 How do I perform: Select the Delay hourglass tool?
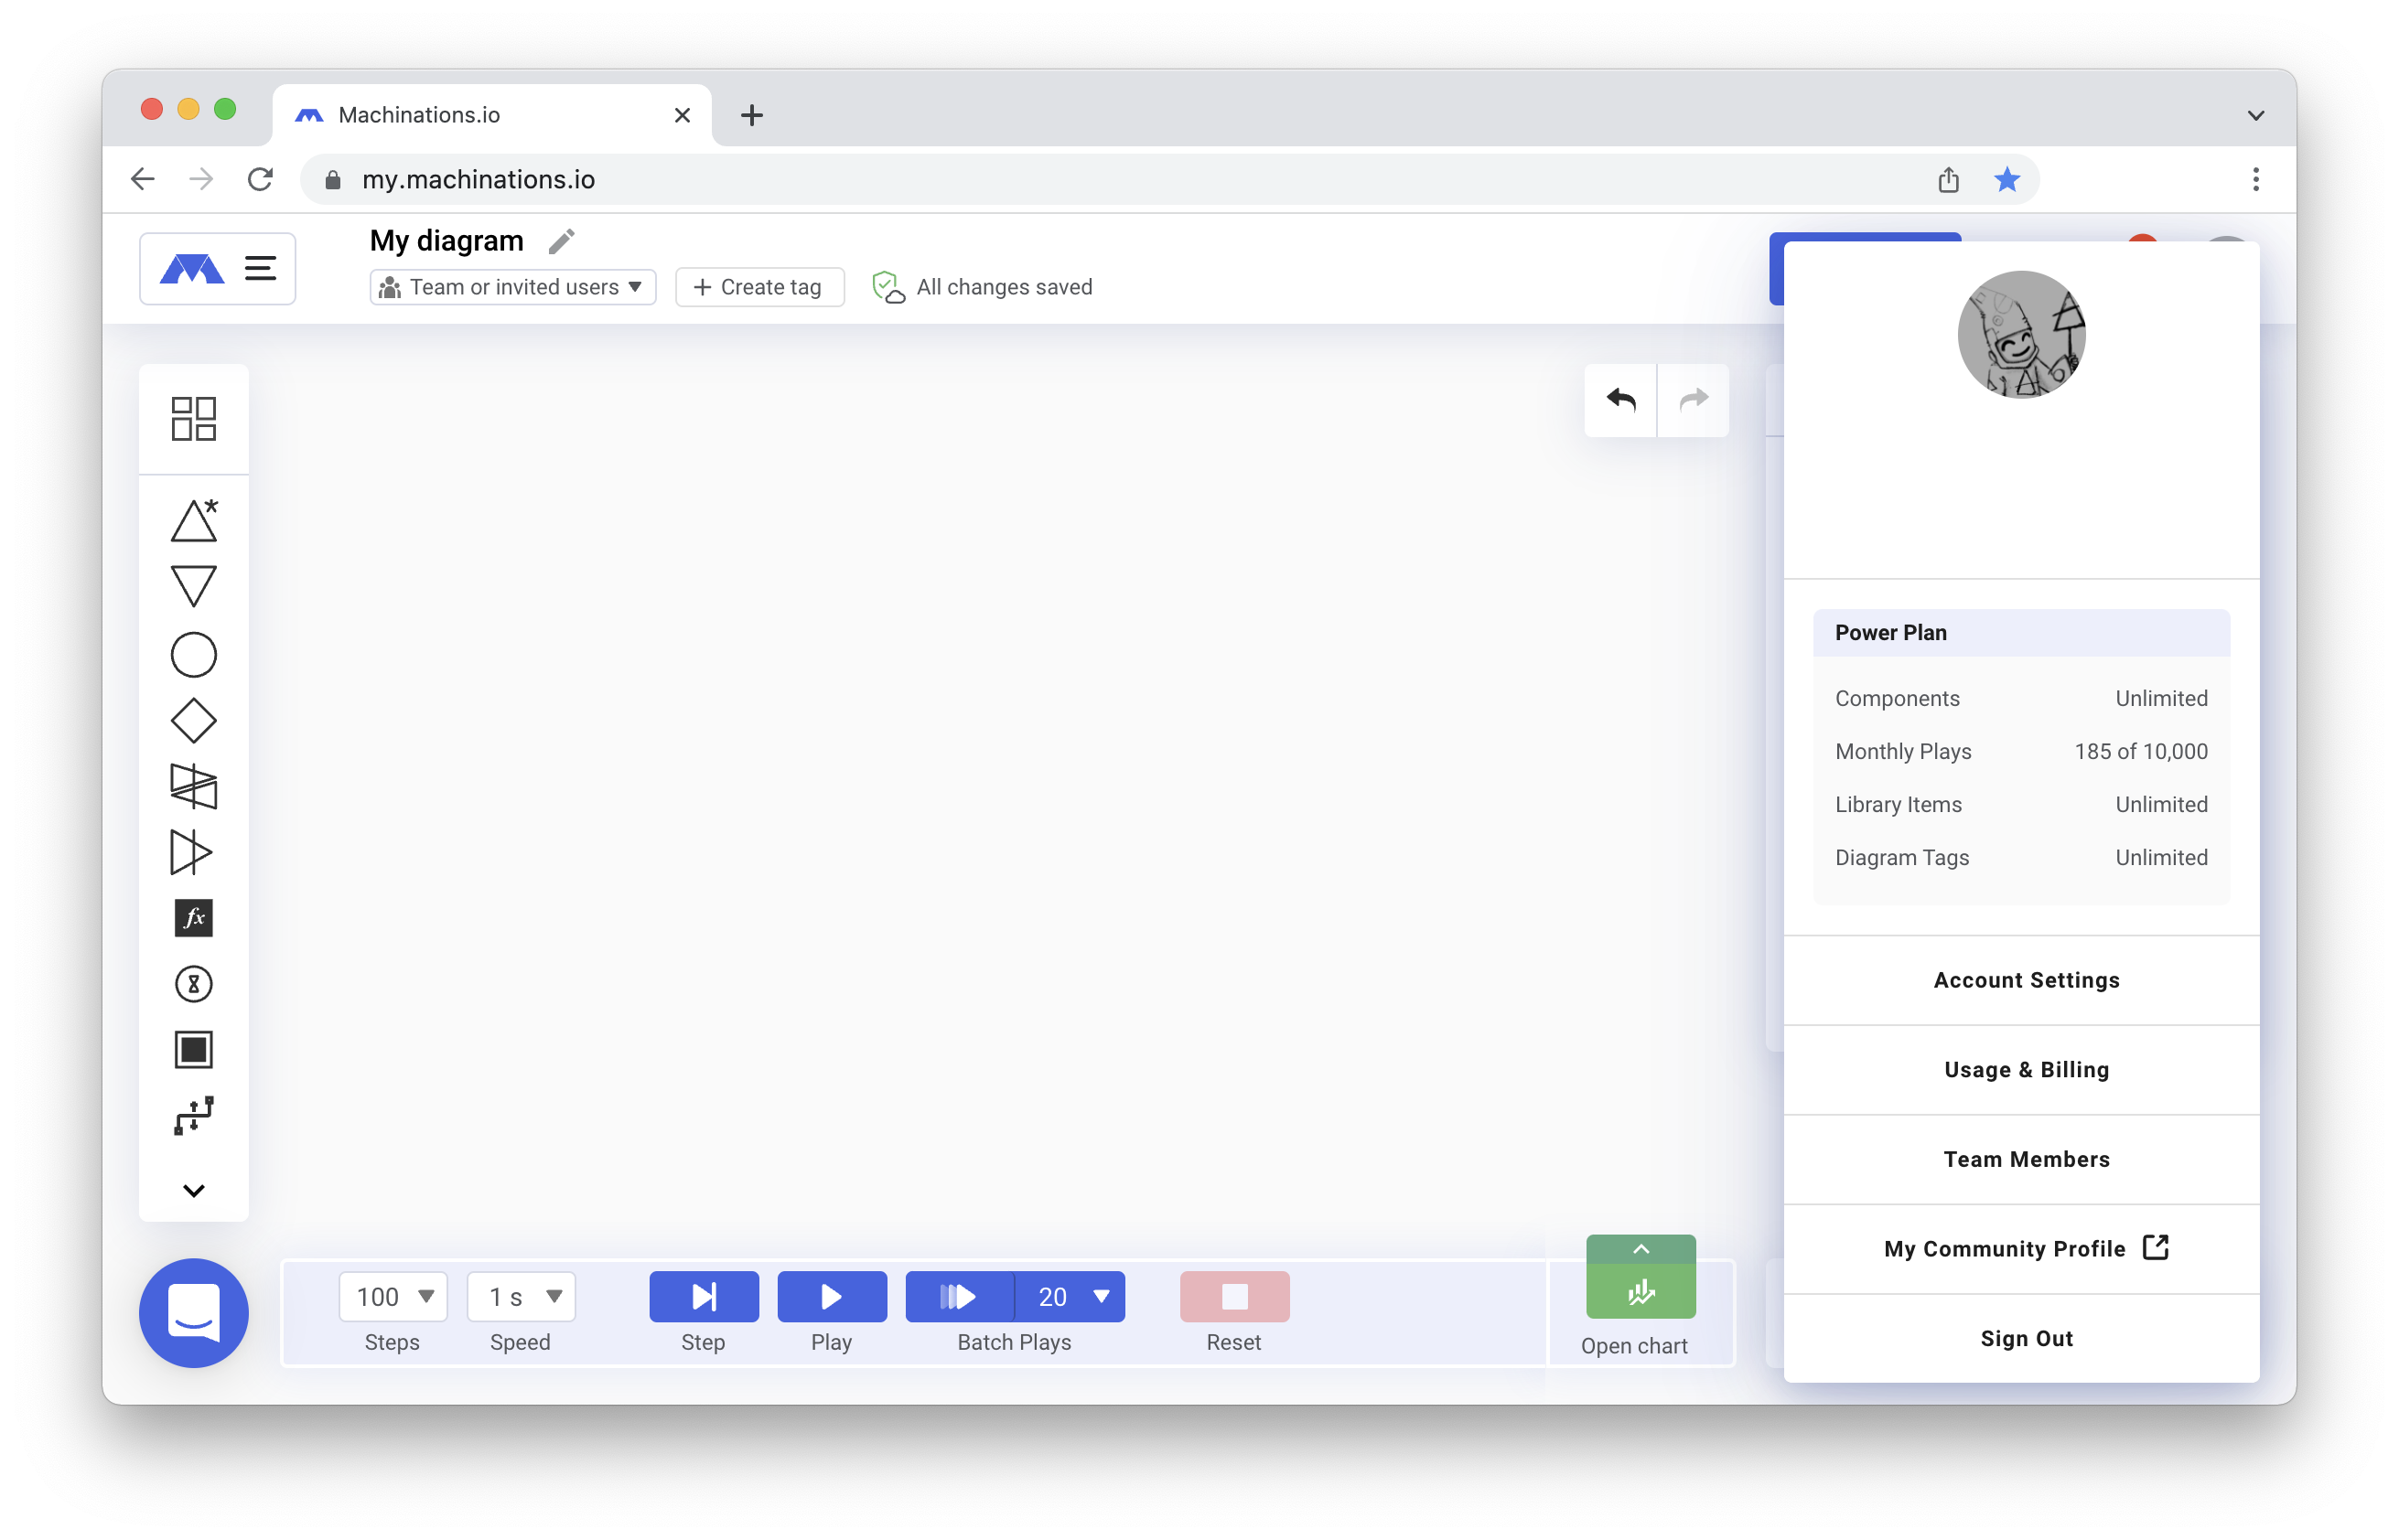[193, 984]
